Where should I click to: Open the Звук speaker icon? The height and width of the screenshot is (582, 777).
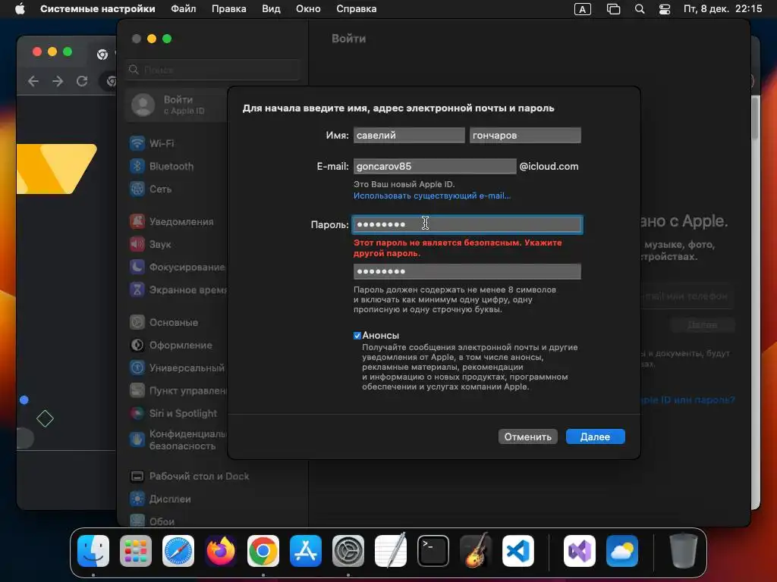(137, 245)
